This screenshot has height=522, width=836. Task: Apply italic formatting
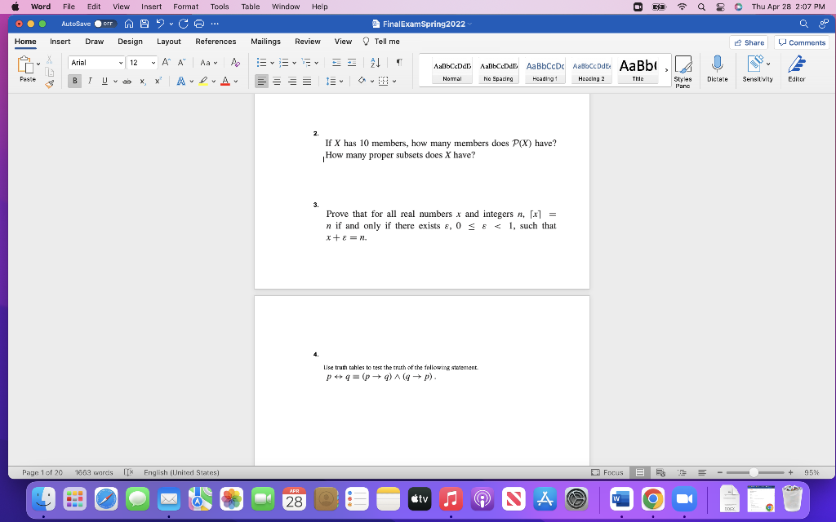tap(89, 80)
